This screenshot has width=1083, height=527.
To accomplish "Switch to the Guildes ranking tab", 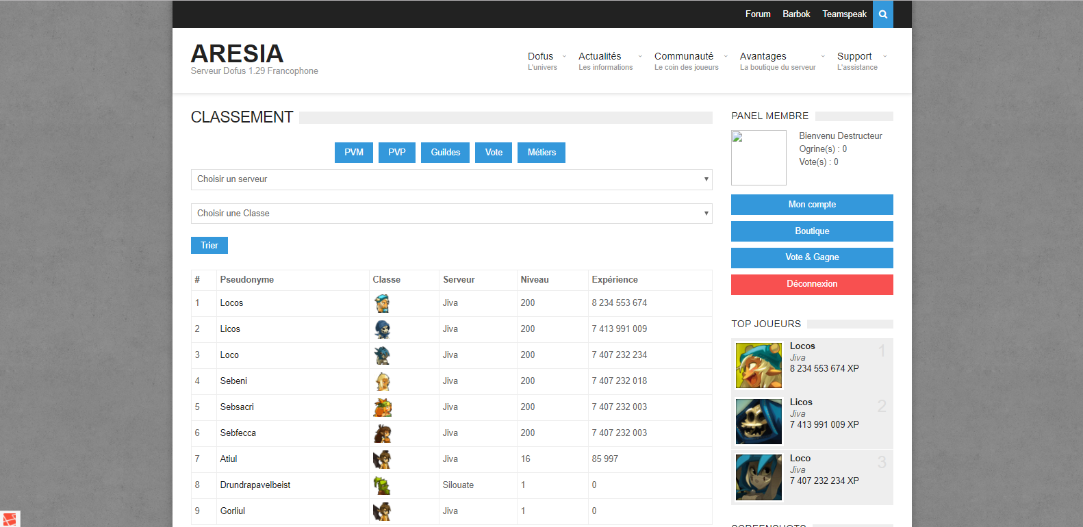I will click(x=446, y=153).
